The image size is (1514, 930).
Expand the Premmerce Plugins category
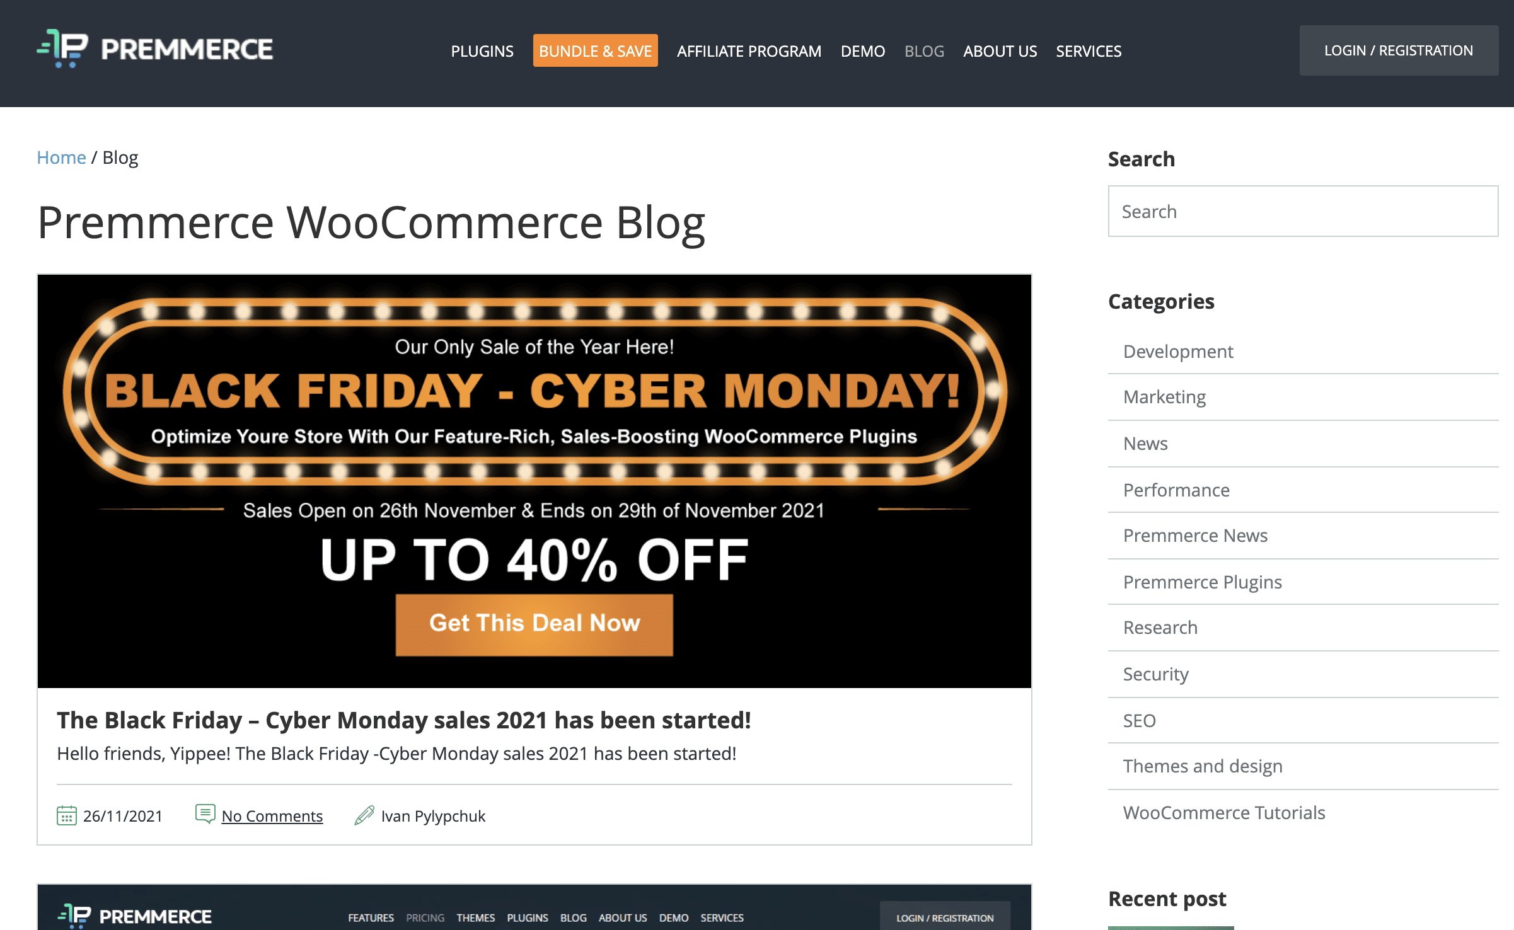(1204, 581)
